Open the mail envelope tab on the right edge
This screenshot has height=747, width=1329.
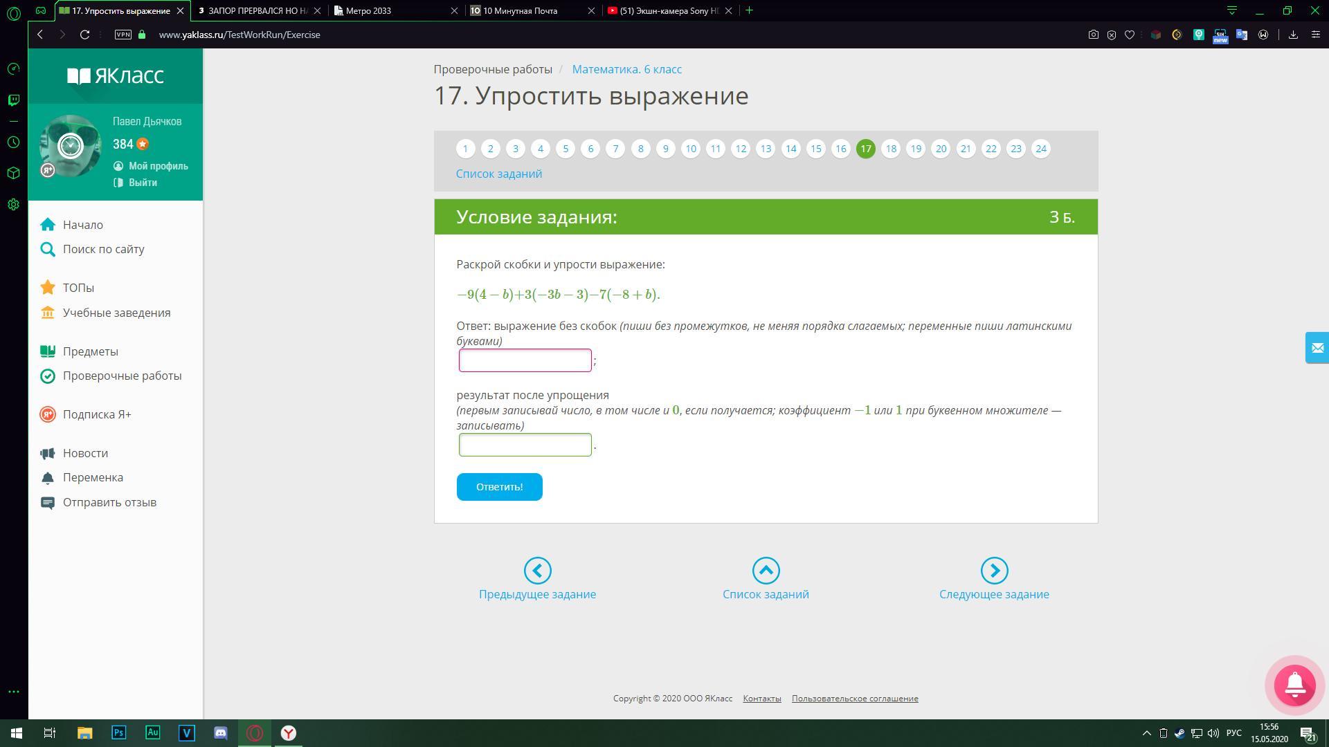point(1317,347)
